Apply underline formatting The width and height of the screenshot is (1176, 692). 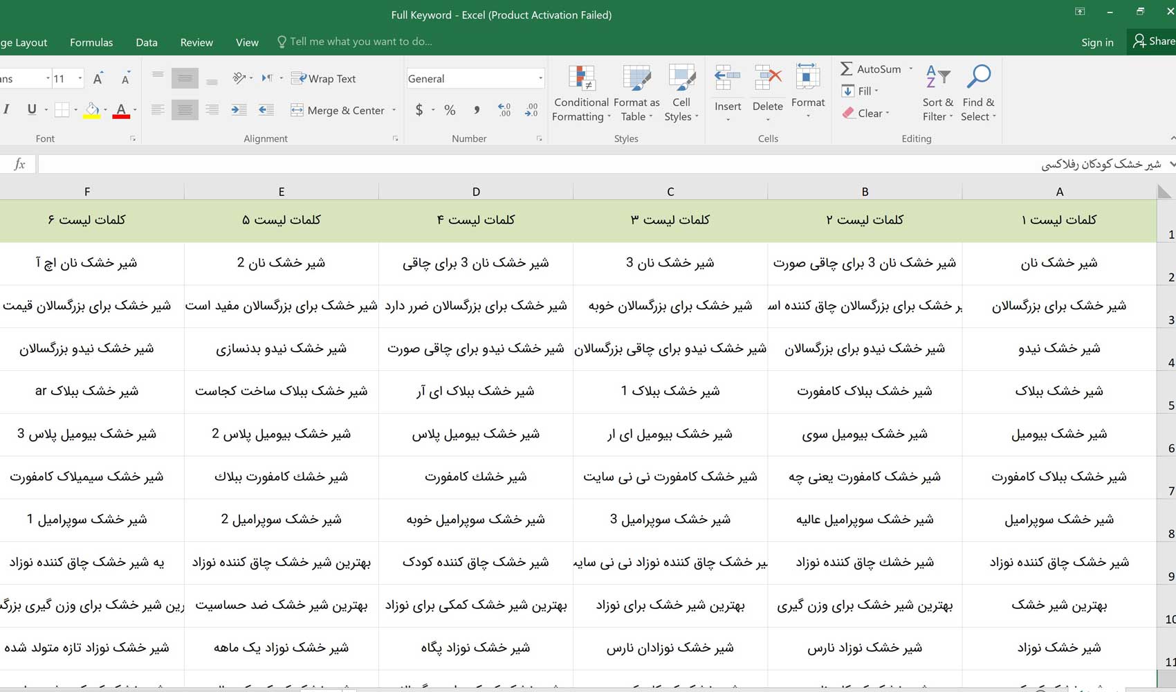pos(31,109)
